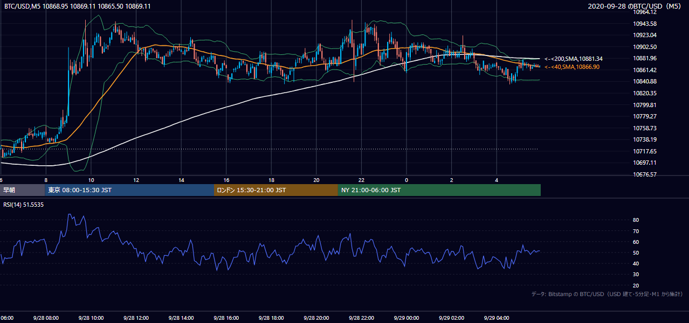Image resolution: width=689 pixels, height=323 pixels.
Task: Select price axis value 10881.96
Action: (645, 58)
